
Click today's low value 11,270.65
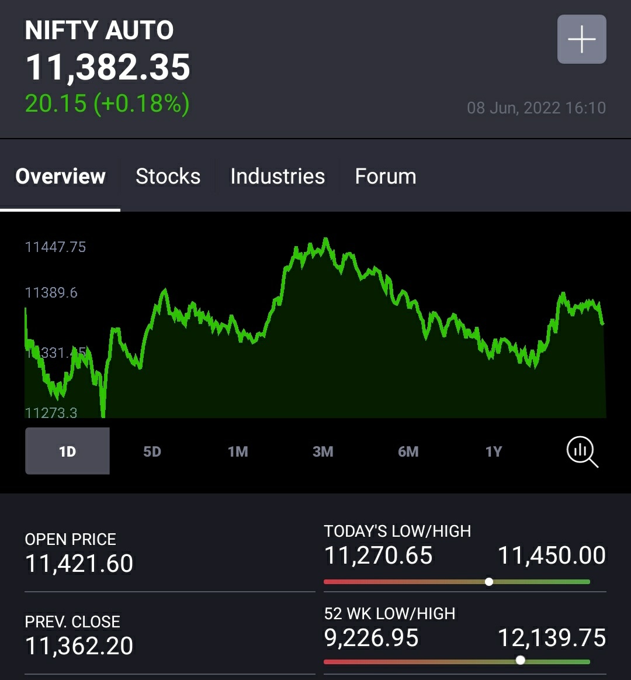click(379, 555)
